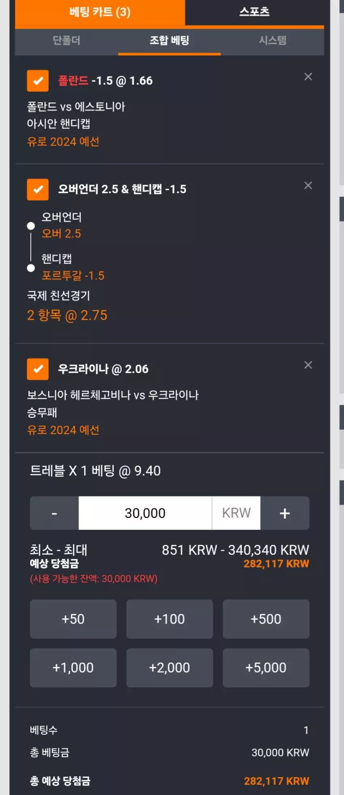Uncheck the 폴란드 -1.5 @ 1.66 selection
Screen dimensions: 344x795
[x=38, y=81]
